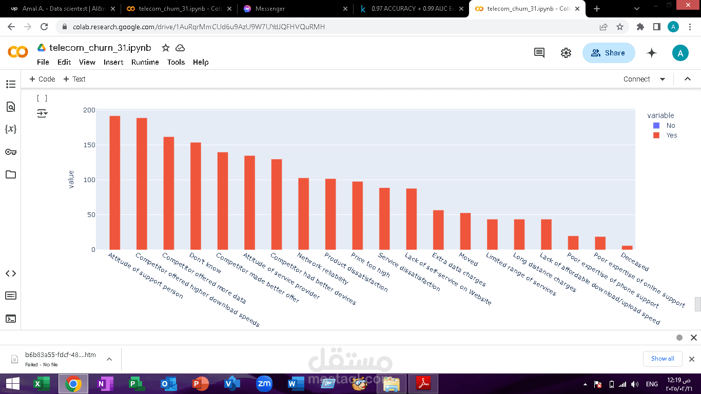Image resolution: width=701 pixels, height=394 pixels.
Task: Switch to the Messenger tab
Action: click(x=295, y=9)
